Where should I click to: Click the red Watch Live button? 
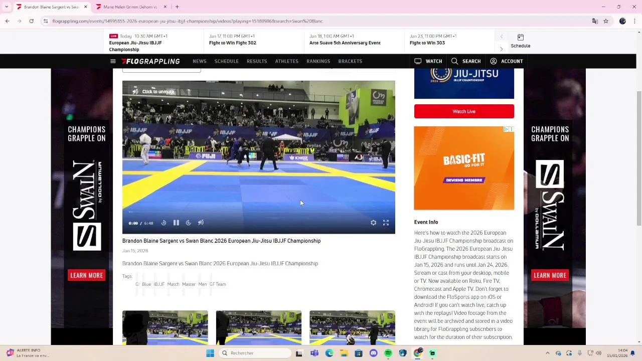click(x=464, y=111)
